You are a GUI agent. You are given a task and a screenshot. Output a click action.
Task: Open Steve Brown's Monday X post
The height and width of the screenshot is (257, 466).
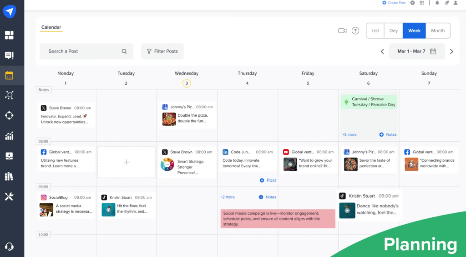point(66,115)
